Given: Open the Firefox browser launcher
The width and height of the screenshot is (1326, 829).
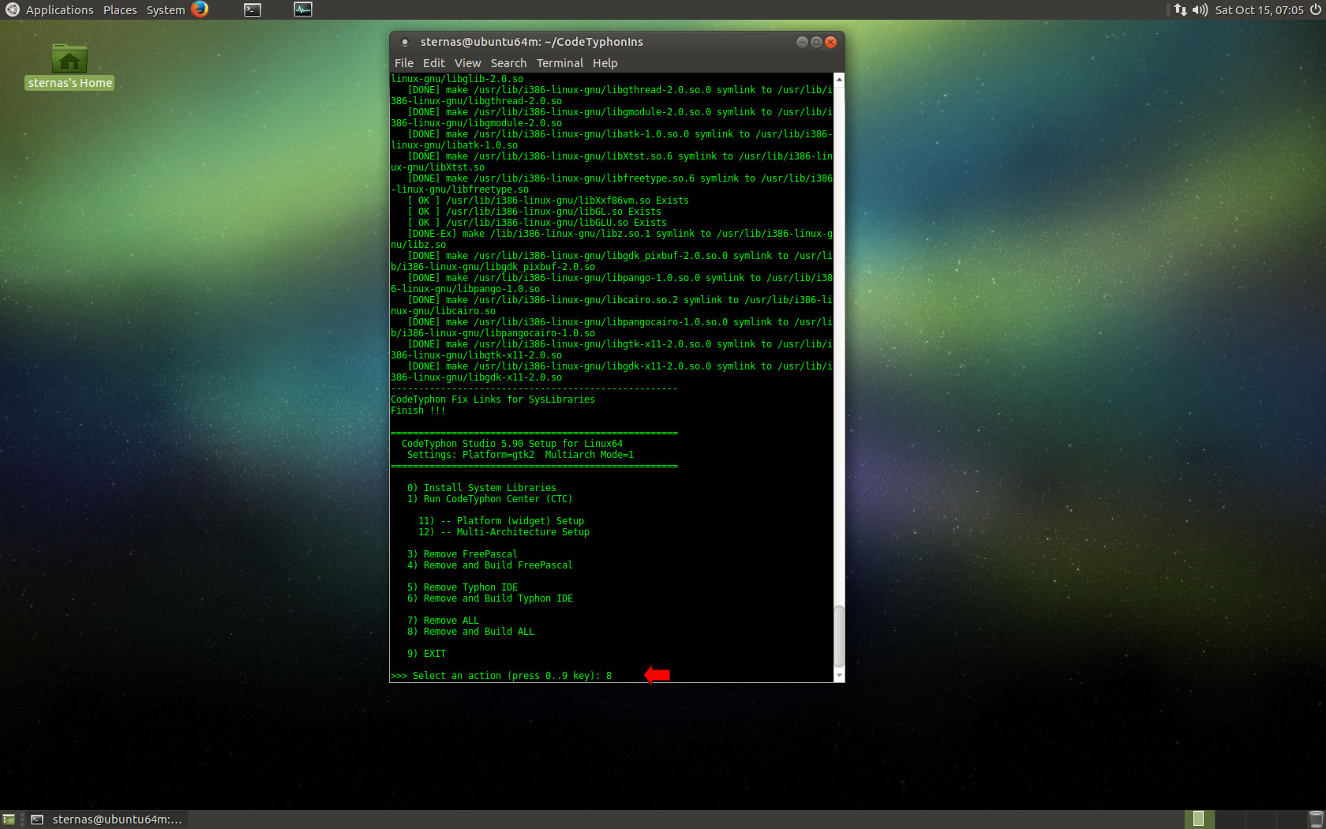Looking at the screenshot, I should (x=200, y=9).
